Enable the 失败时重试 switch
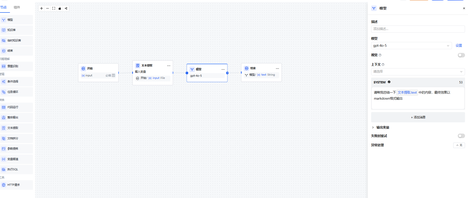The width and height of the screenshot is (468, 198). [461, 136]
